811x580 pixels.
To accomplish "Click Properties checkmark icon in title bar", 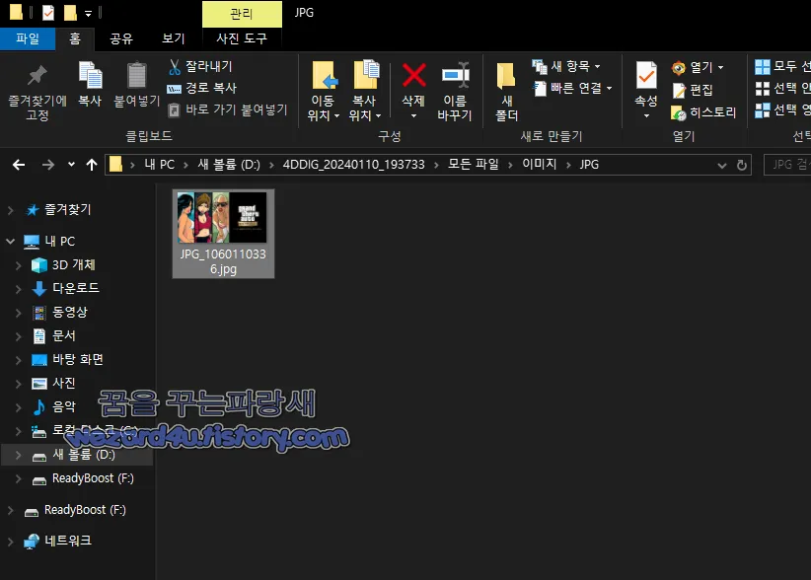I will pyautogui.click(x=48, y=13).
